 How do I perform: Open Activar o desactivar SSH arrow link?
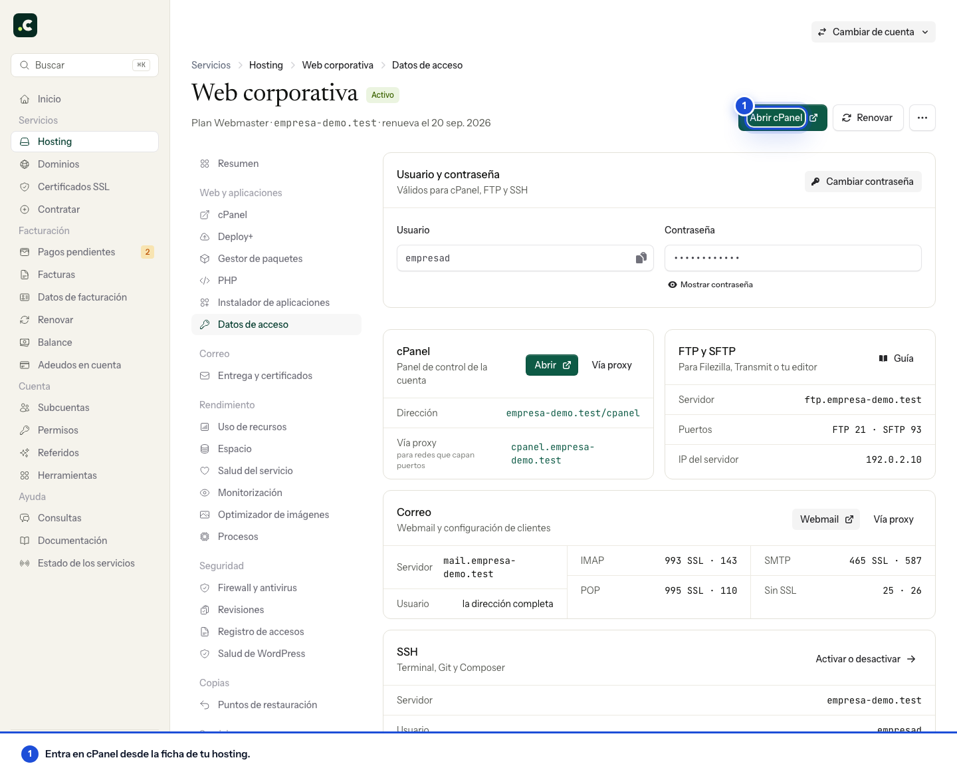click(x=866, y=659)
